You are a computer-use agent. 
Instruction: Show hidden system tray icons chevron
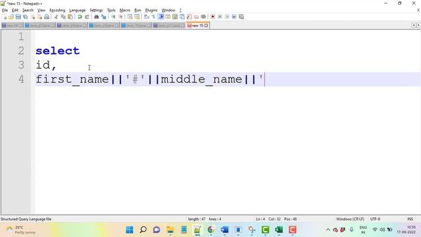pos(328,230)
